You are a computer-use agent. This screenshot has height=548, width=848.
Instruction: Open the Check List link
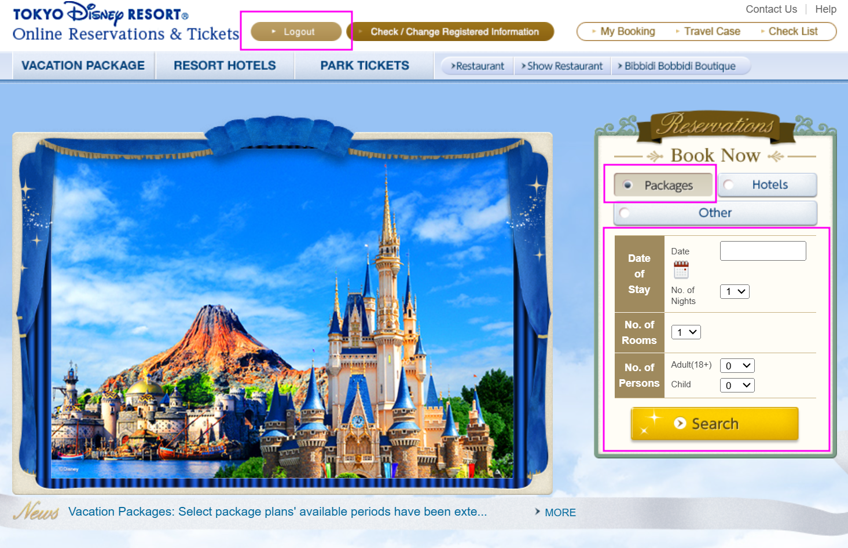(x=789, y=31)
